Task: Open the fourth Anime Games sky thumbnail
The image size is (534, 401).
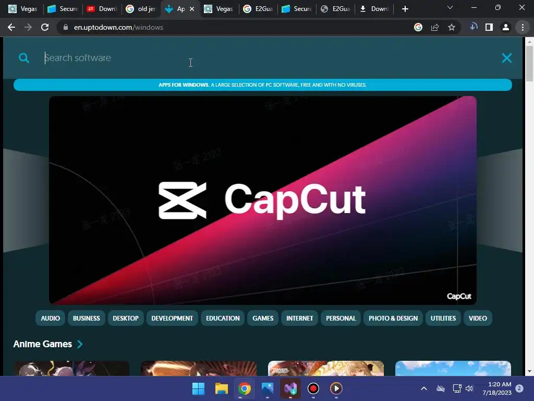Action: click(453, 368)
